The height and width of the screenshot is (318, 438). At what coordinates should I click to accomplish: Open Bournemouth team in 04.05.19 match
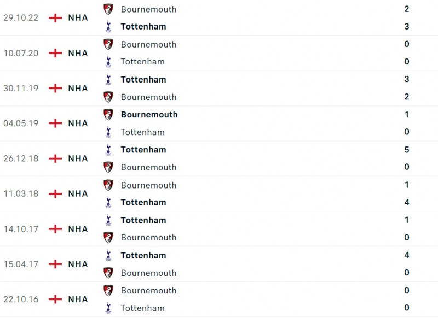tap(149, 115)
